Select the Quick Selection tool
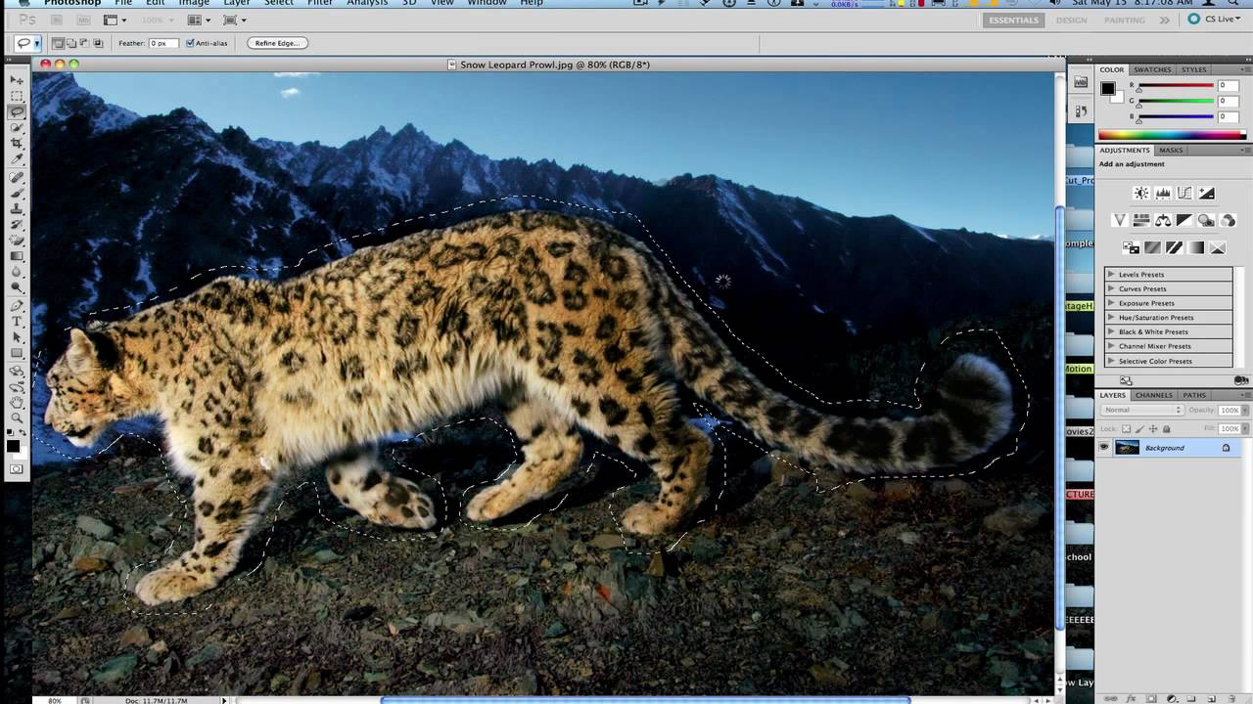Screen dimensions: 1253x704 [x=17, y=128]
